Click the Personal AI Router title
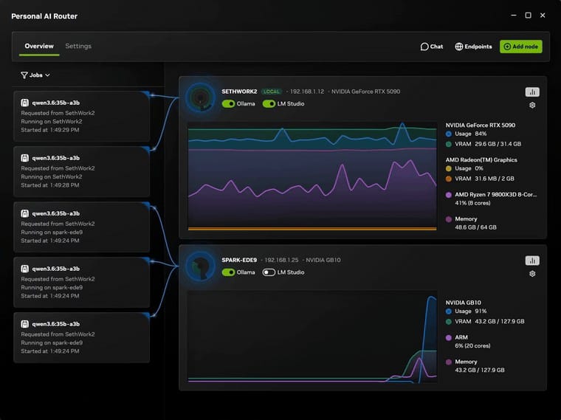The height and width of the screenshot is (420, 561). (44, 16)
